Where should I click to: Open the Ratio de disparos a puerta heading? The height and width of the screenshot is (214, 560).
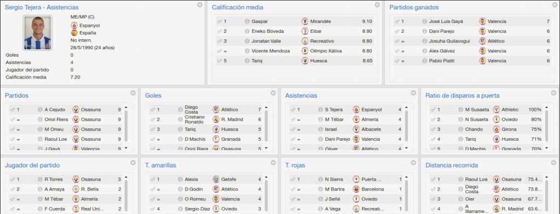tap(462, 96)
